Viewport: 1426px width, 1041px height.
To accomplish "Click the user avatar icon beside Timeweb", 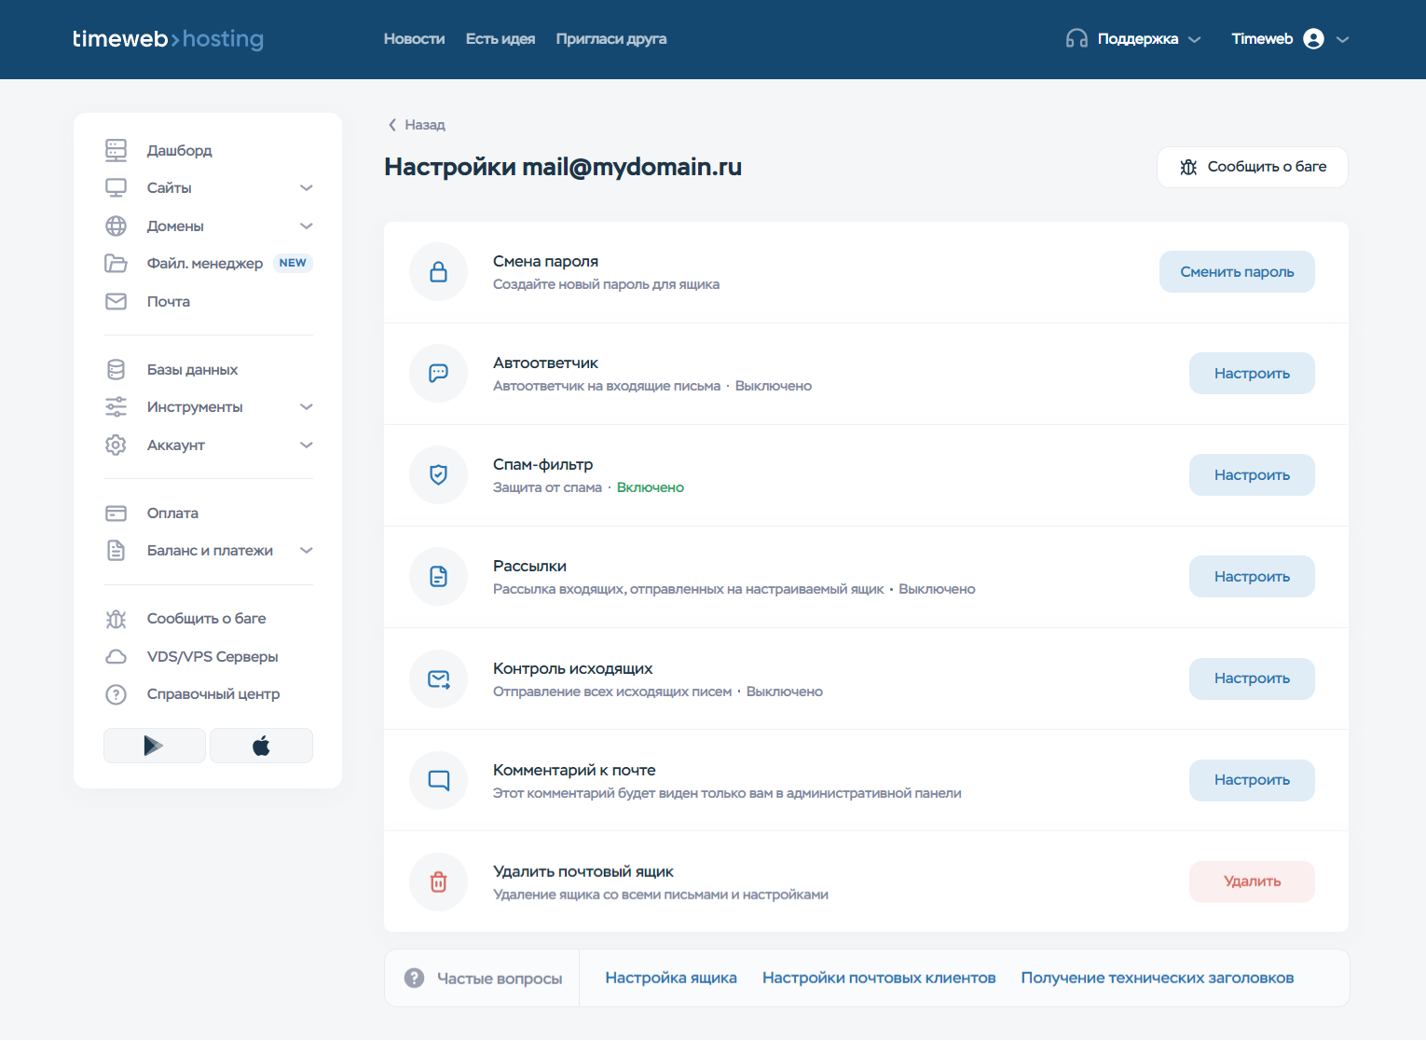I will coord(1313,39).
